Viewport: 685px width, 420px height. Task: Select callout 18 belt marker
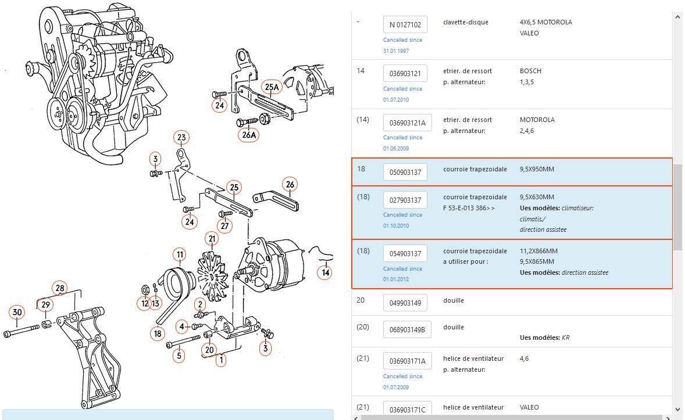click(157, 333)
